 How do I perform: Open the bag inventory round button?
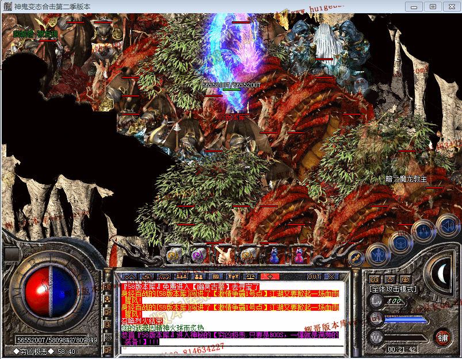tap(400, 242)
